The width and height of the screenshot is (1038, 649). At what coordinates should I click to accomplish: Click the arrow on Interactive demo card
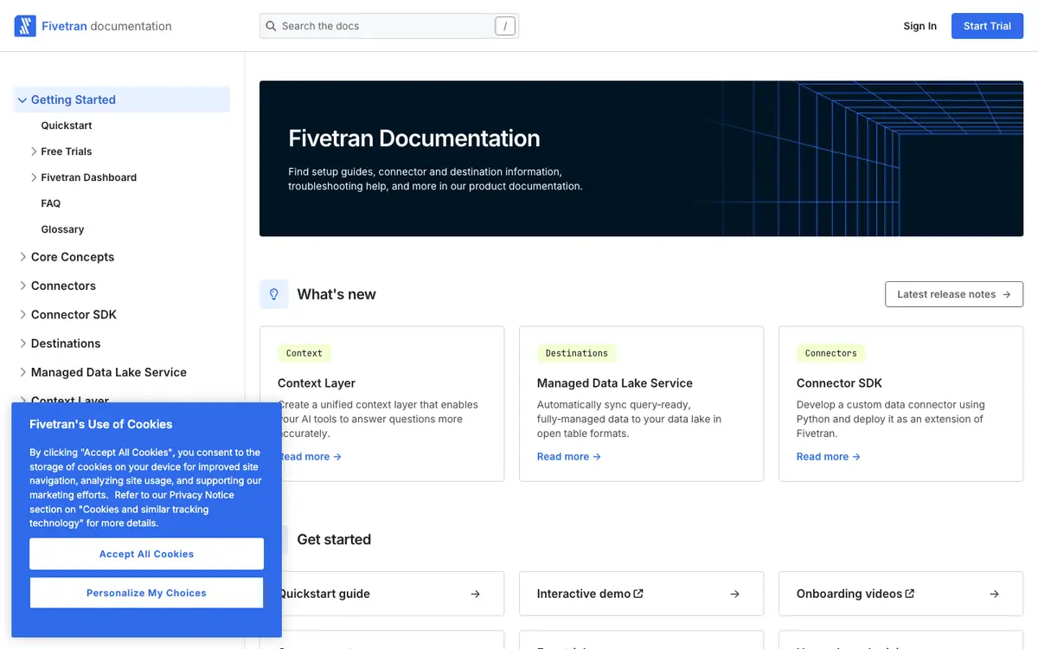click(734, 594)
